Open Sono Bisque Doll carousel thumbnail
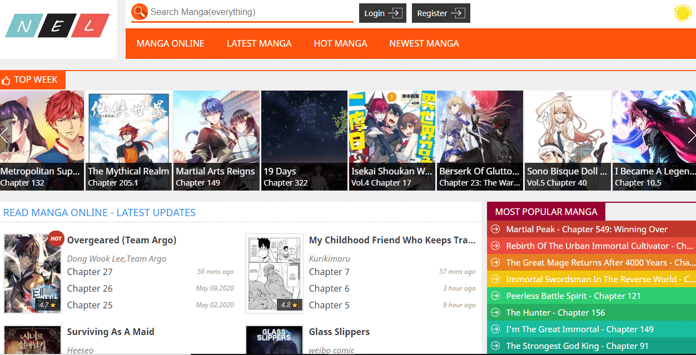The height and width of the screenshot is (355, 696). coord(568,141)
